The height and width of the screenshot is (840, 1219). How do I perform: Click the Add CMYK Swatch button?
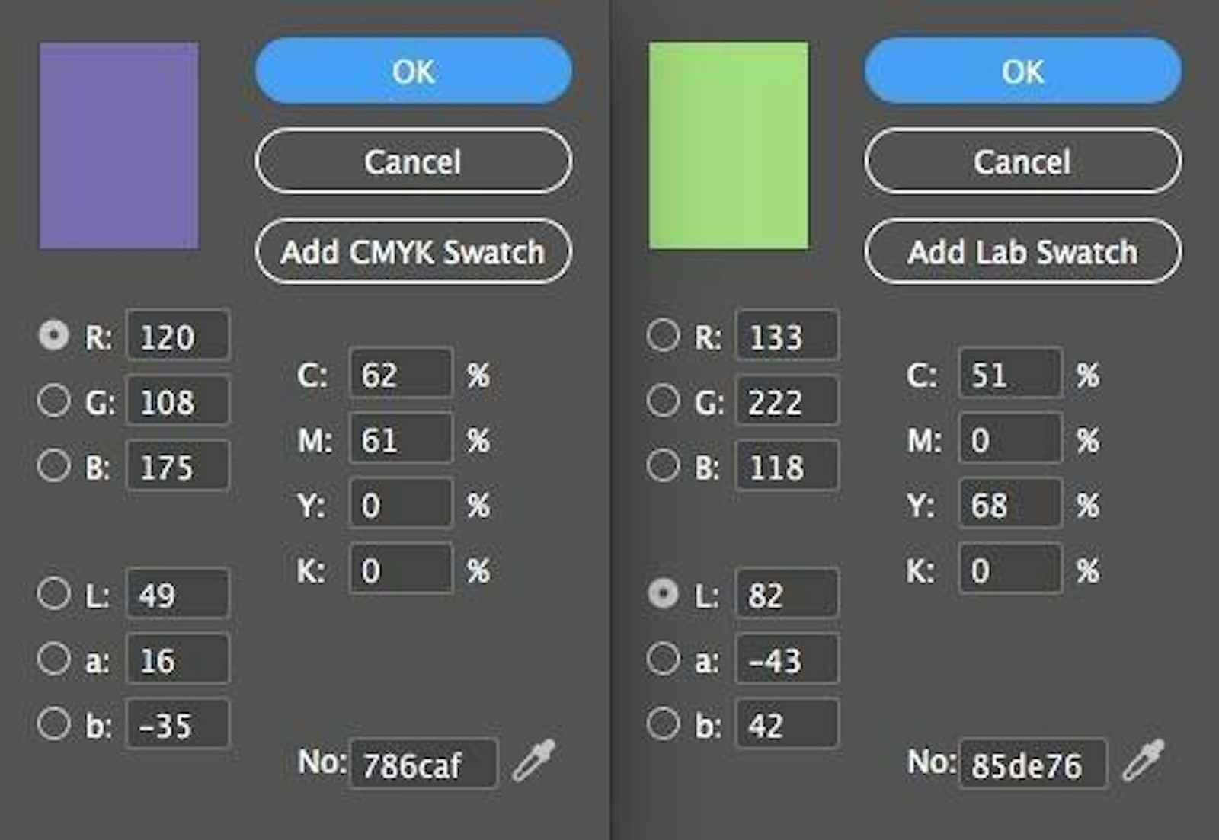coord(413,251)
